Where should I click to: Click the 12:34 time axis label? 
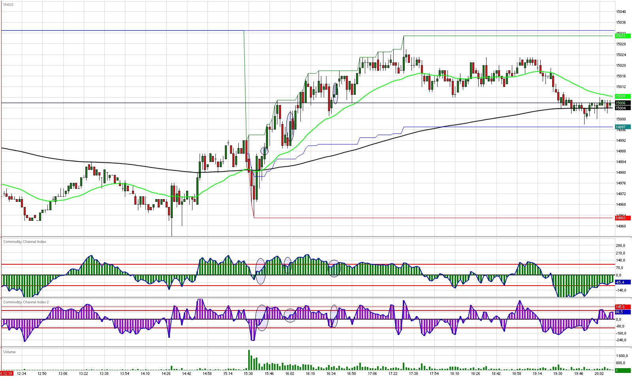(22, 373)
